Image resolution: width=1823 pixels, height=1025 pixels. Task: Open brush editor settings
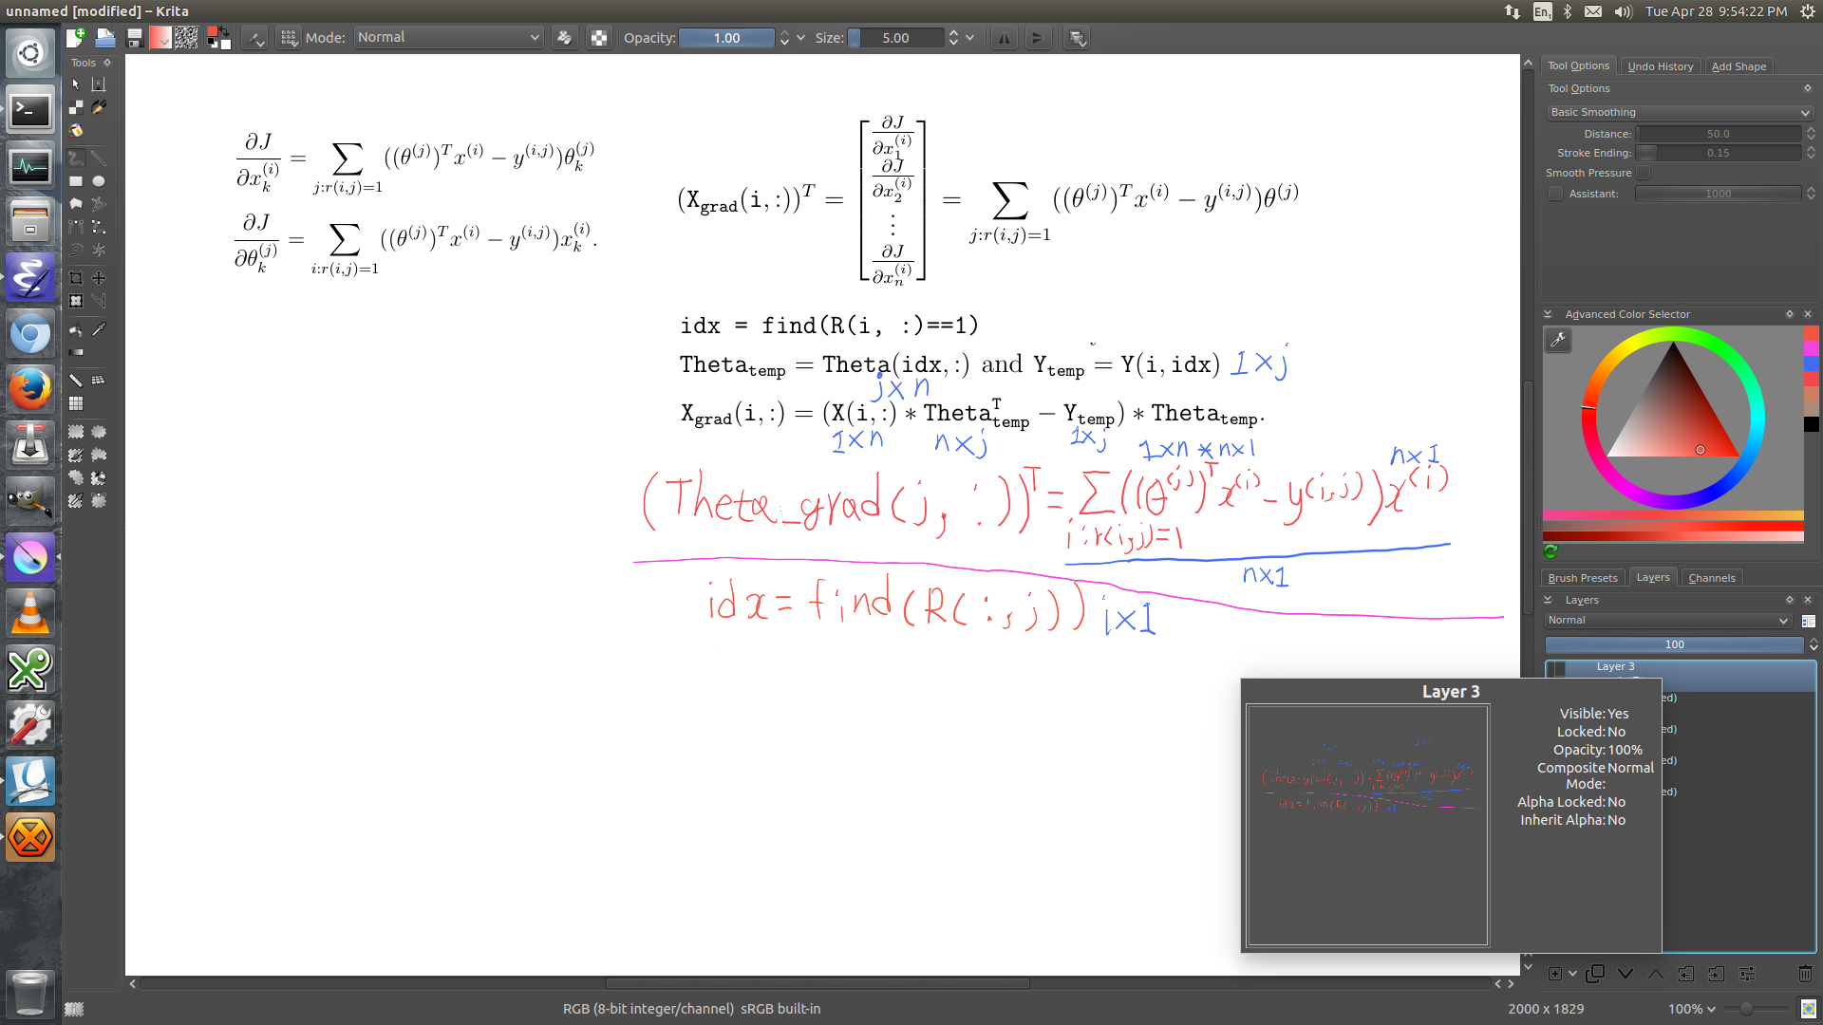255,38
